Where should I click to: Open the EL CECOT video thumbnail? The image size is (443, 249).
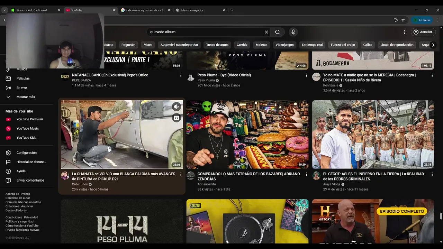tap(373, 135)
